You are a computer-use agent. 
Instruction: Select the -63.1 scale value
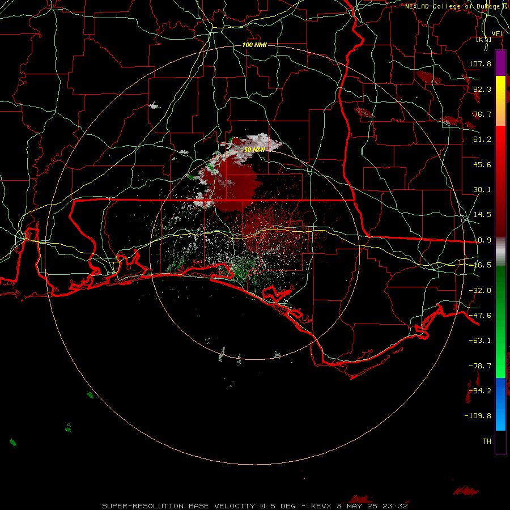(x=480, y=341)
